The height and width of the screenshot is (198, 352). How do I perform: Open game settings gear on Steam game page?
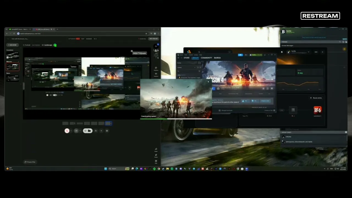pyautogui.click(x=263, y=89)
